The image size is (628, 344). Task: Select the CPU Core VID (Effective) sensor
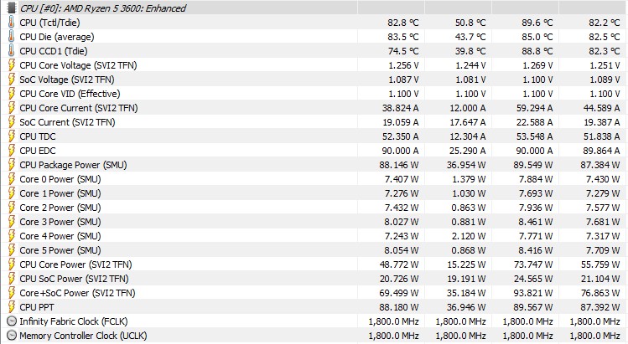(x=70, y=94)
